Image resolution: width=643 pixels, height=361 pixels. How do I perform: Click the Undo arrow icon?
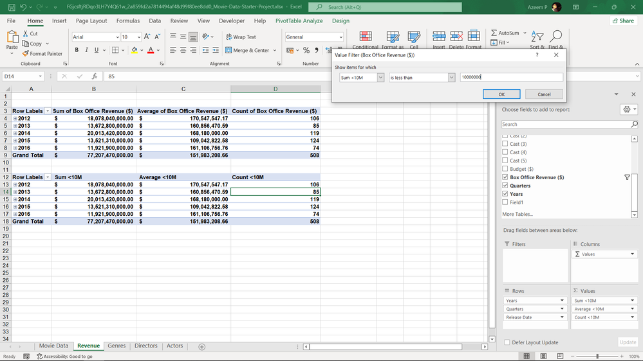[23, 7]
